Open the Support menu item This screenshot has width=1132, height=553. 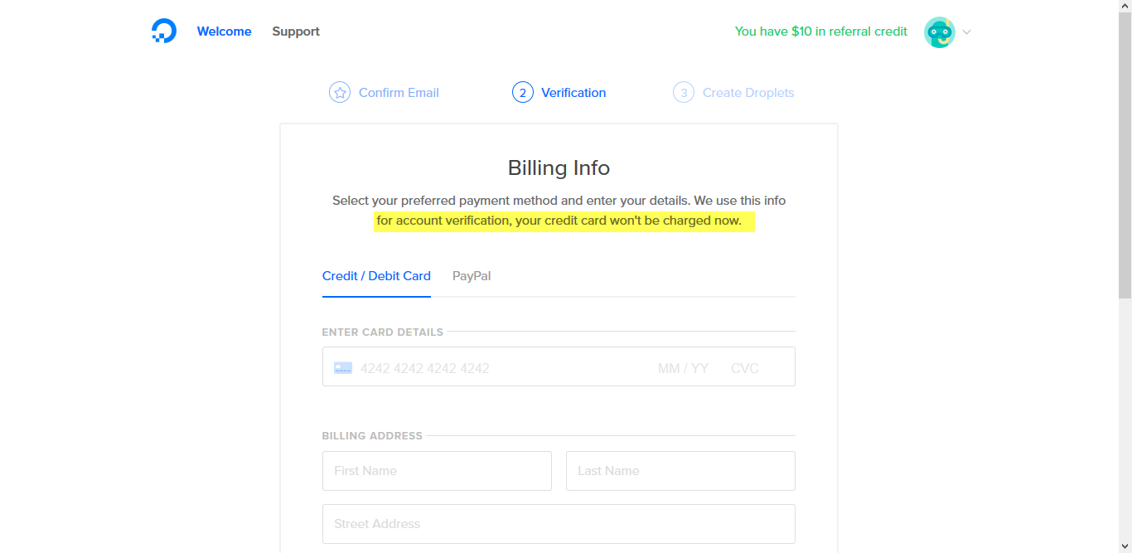(296, 32)
